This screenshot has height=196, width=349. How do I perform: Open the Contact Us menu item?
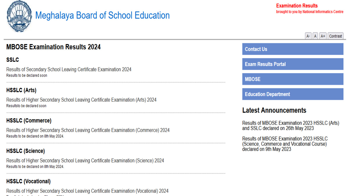pos(293,49)
